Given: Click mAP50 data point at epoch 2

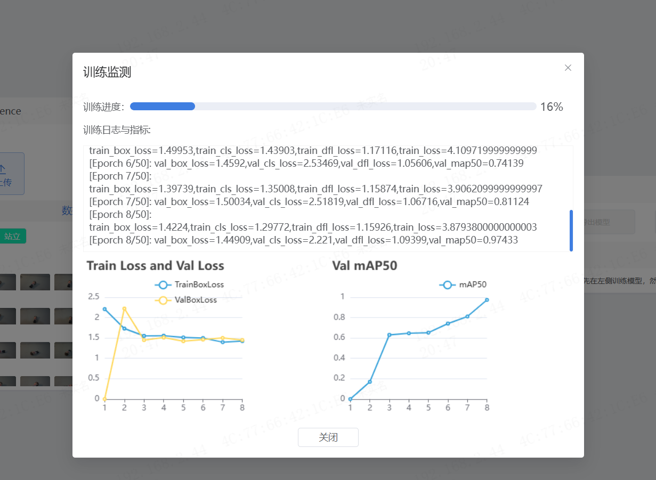Looking at the screenshot, I should [370, 381].
